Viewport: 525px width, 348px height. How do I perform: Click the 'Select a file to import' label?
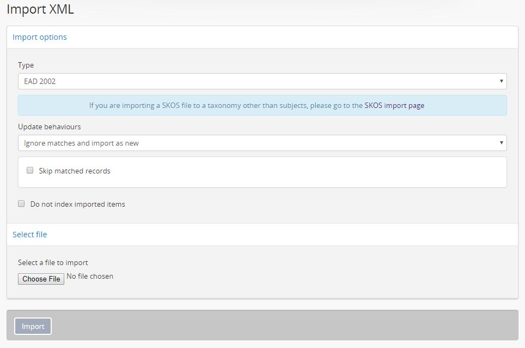[x=53, y=262]
